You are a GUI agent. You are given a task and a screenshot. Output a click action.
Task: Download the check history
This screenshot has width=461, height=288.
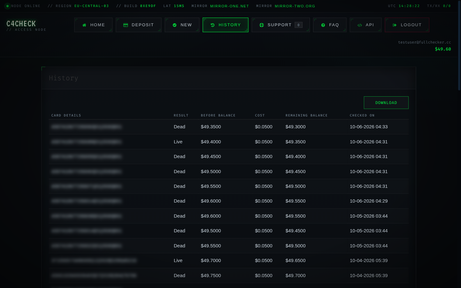coord(386,103)
